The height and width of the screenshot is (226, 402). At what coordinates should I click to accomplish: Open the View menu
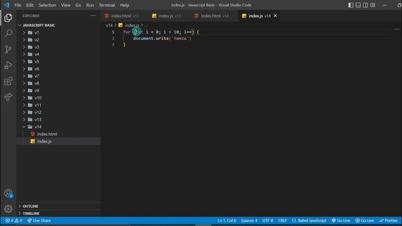pos(65,5)
